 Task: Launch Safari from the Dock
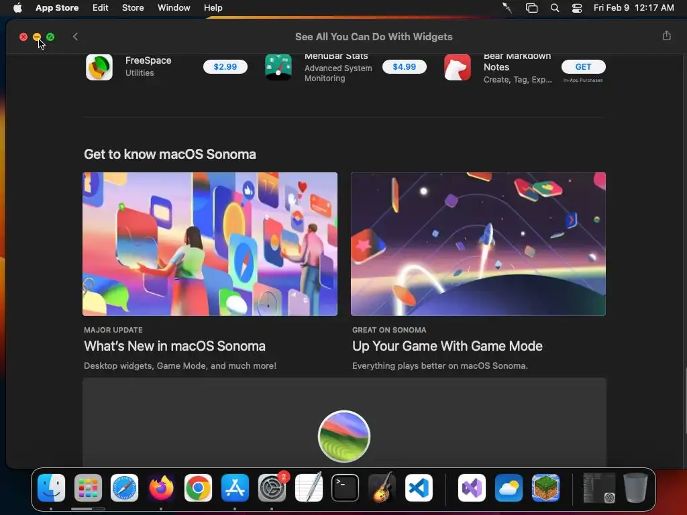(124, 488)
